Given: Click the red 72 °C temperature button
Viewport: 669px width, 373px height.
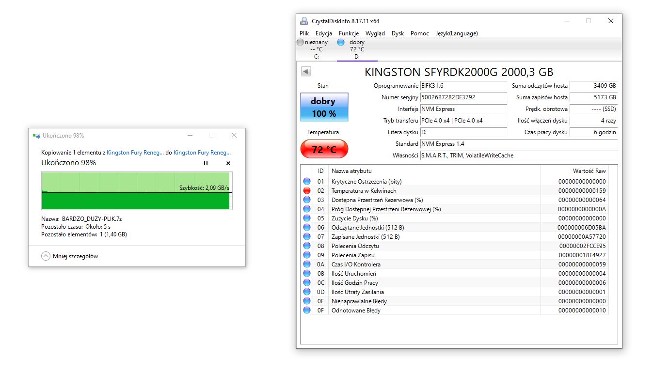Looking at the screenshot, I should (324, 149).
